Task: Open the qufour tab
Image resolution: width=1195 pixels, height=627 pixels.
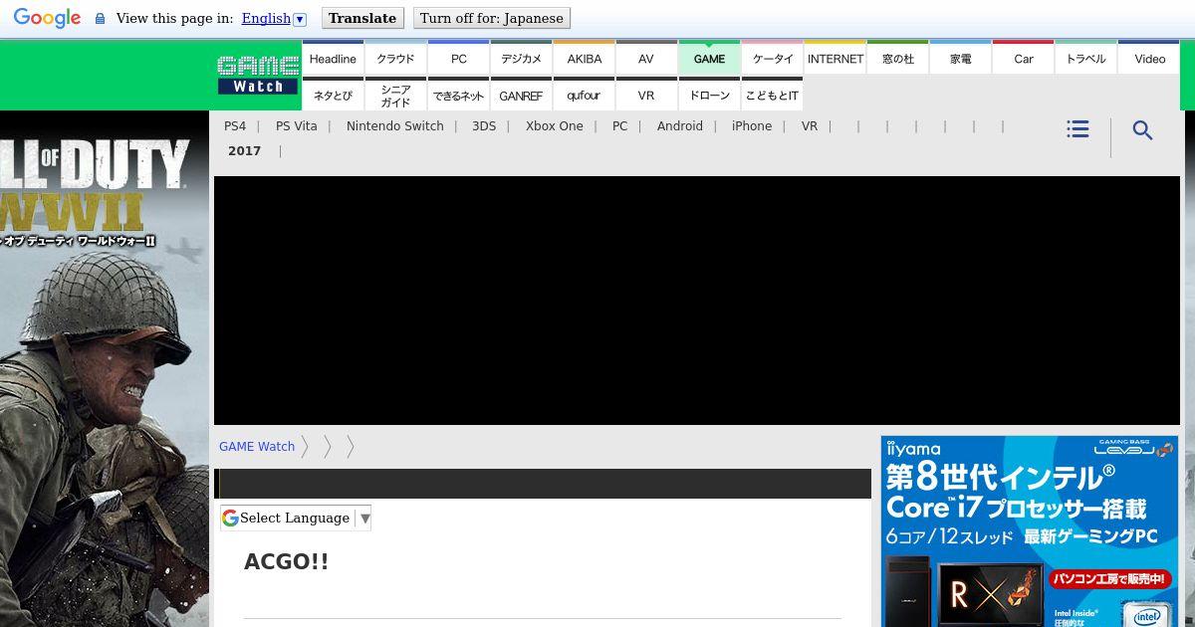Action: pyautogui.click(x=585, y=95)
